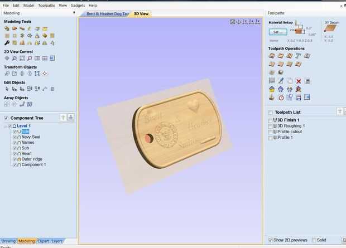This screenshot has width=346, height=248.
Task: Switch to the Clipart tab
Action: pos(43,241)
